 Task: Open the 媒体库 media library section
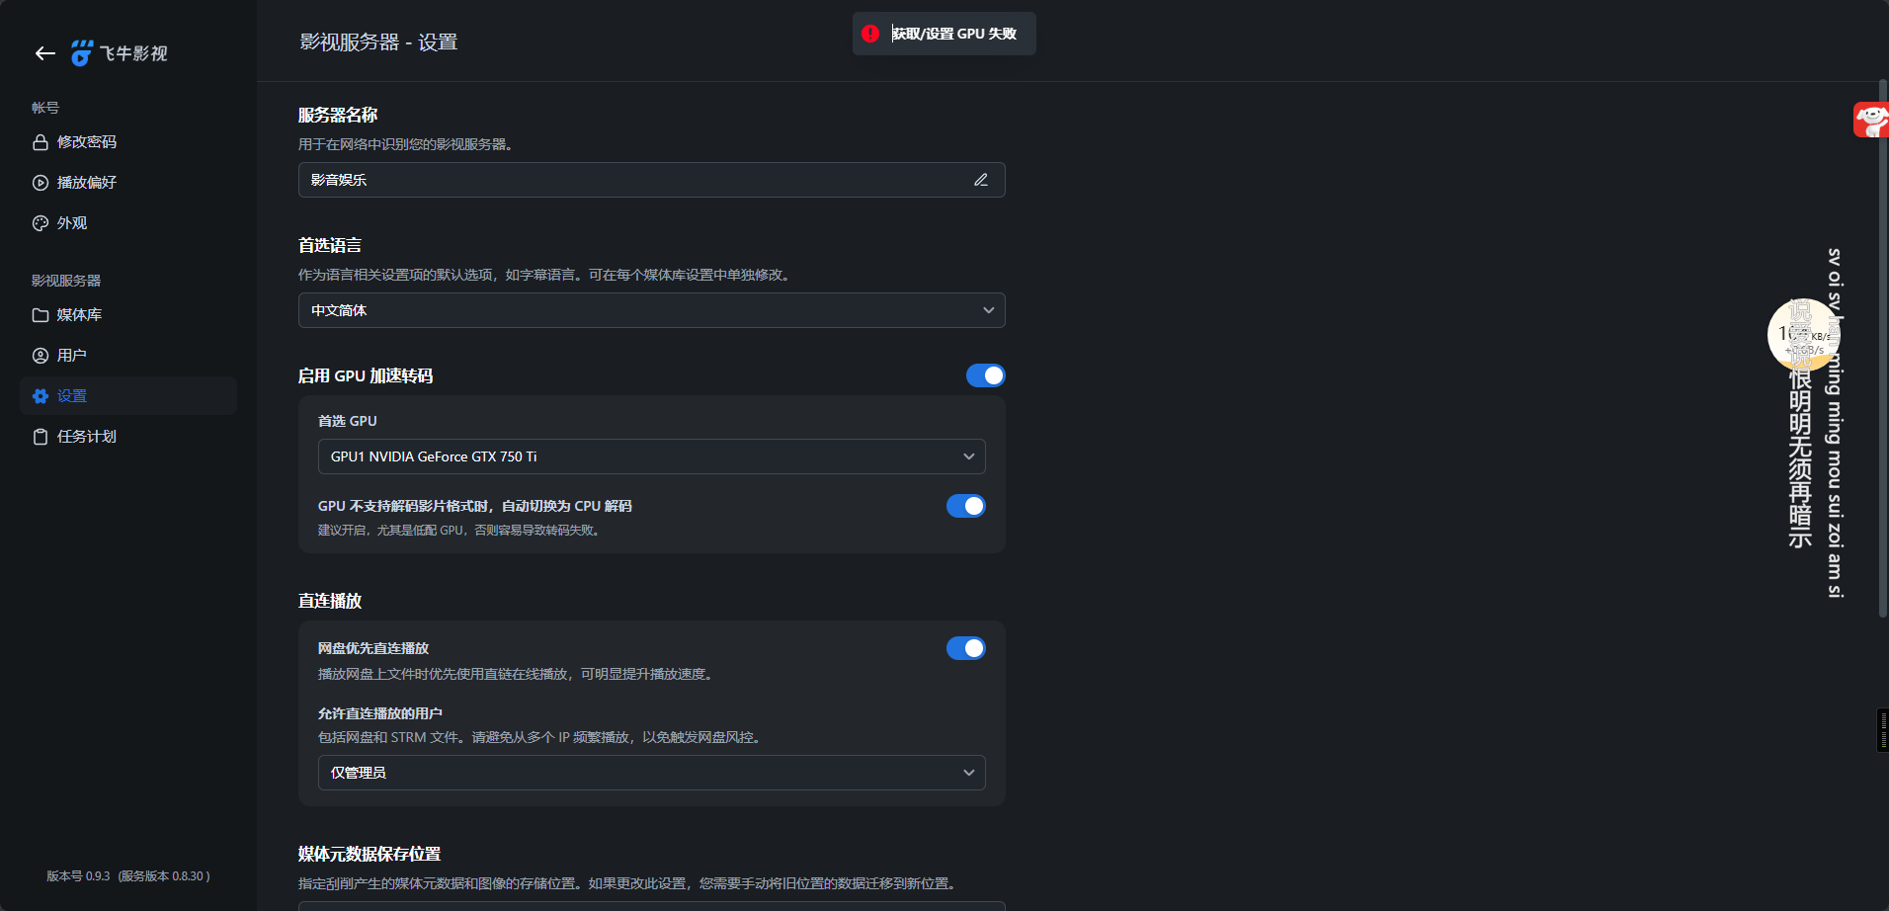79,314
